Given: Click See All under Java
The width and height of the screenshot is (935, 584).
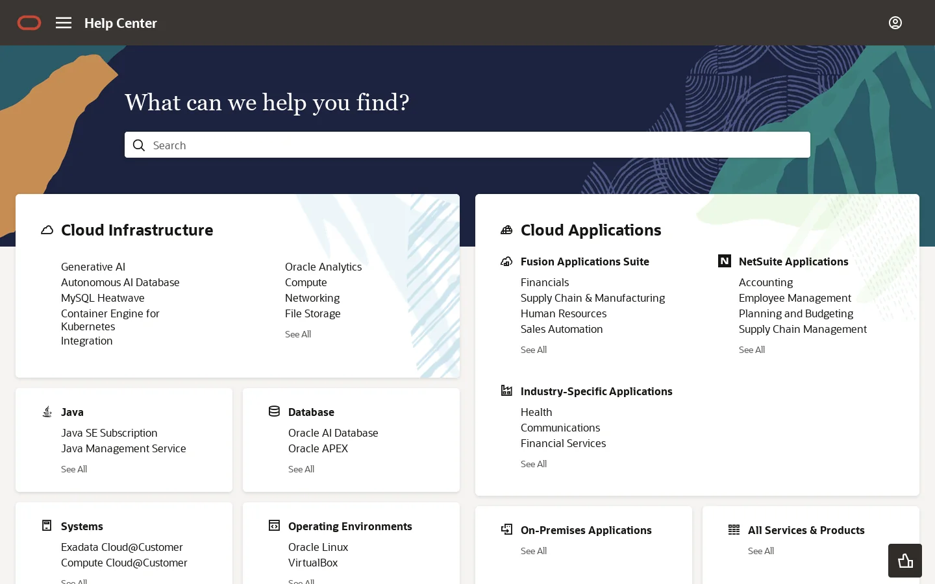Looking at the screenshot, I should (74, 469).
